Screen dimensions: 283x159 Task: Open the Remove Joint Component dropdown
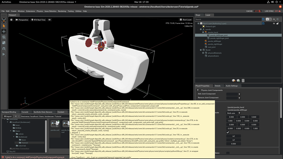click(233, 98)
